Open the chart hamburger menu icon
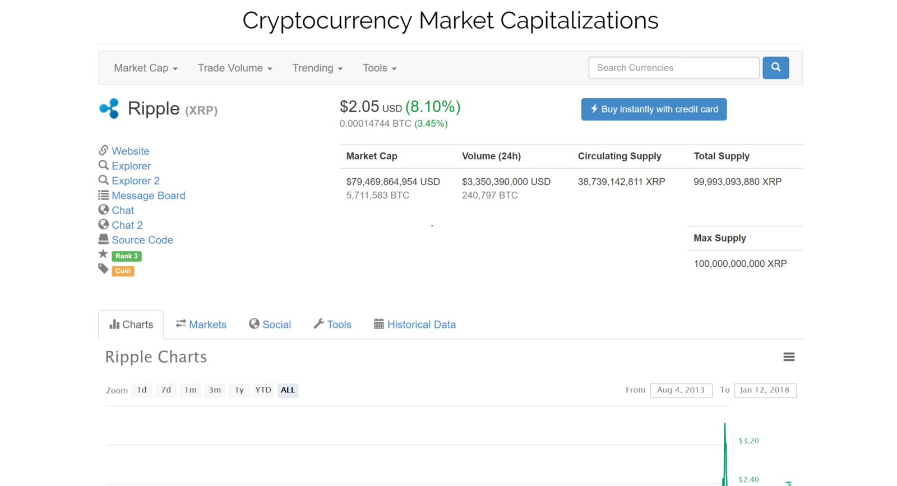 [x=789, y=357]
